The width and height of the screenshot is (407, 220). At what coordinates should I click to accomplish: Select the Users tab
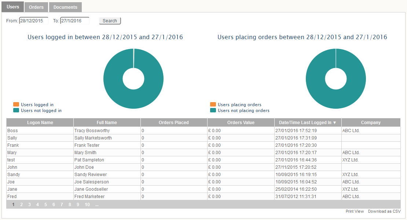[x=13, y=7]
